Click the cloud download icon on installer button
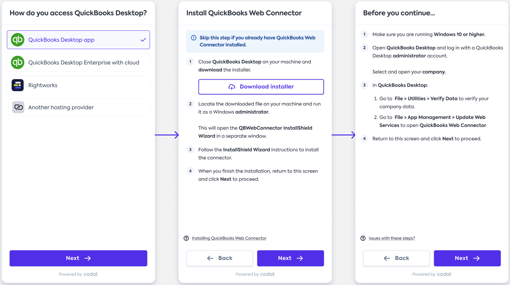This screenshot has height=285, width=510. [232, 87]
